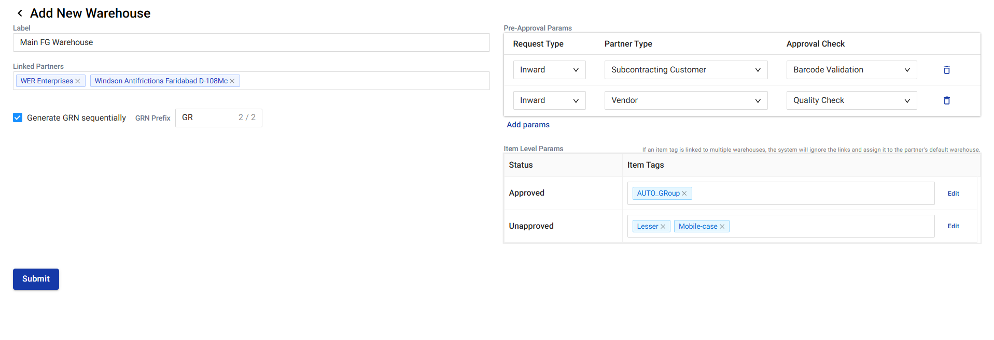Click the back arrow beside Add New Warehouse
The image size is (994, 340).
(20, 13)
